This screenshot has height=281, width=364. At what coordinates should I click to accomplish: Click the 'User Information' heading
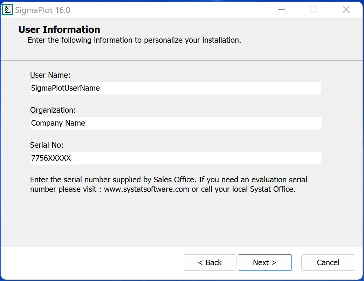(x=59, y=30)
